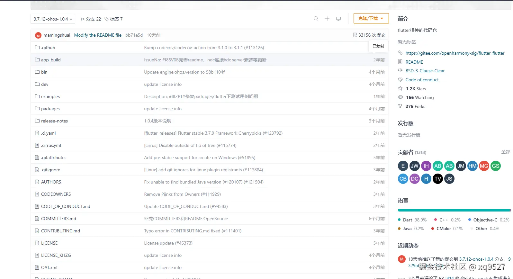Open commit '1.0.4版本说明'
This screenshot has width=513, height=279.
(x=157, y=121)
